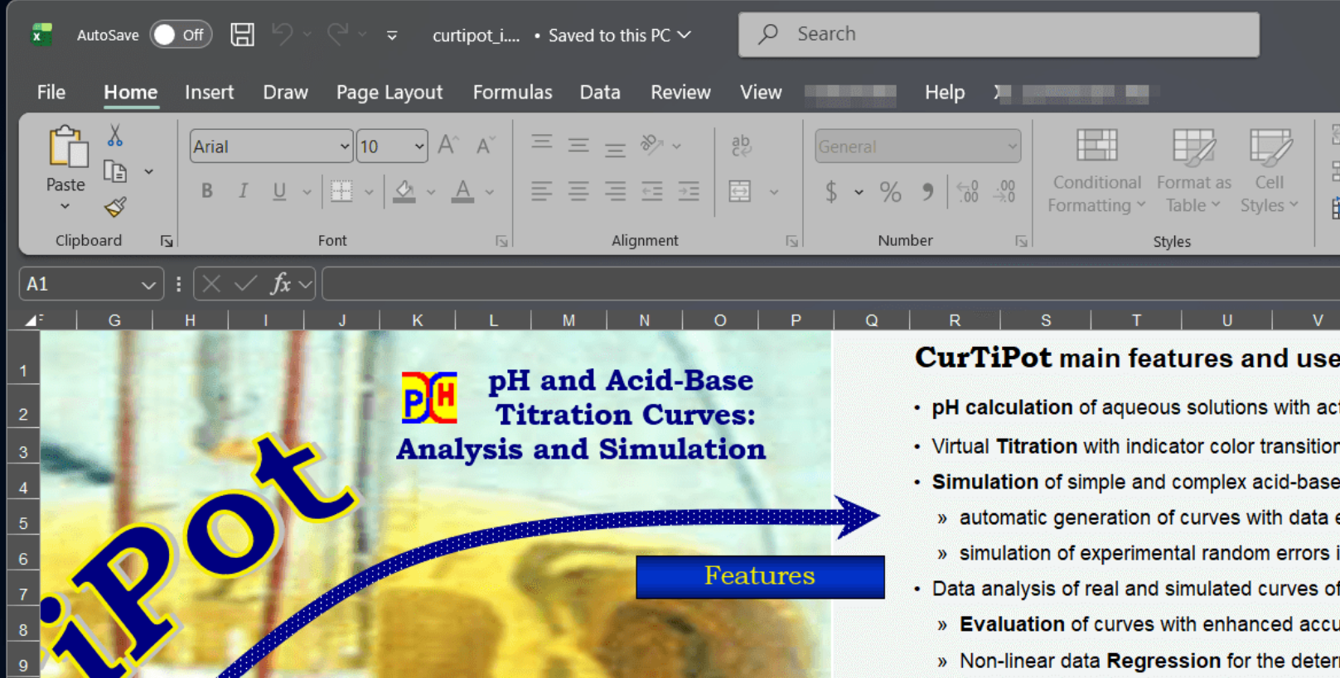Open the Help tab
Screen dimensions: 1340x678
click(x=945, y=93)
